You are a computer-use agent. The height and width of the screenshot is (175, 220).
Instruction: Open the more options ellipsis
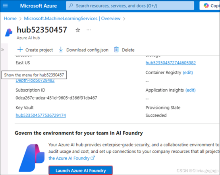click(89, 30)
